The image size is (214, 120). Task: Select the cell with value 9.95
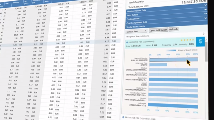coord(17,31)
